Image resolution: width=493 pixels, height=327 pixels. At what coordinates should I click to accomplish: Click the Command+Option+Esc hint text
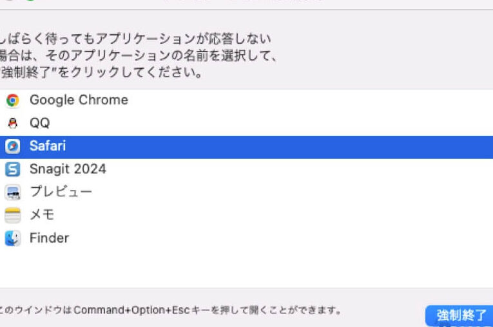click(x=171, y=310)
